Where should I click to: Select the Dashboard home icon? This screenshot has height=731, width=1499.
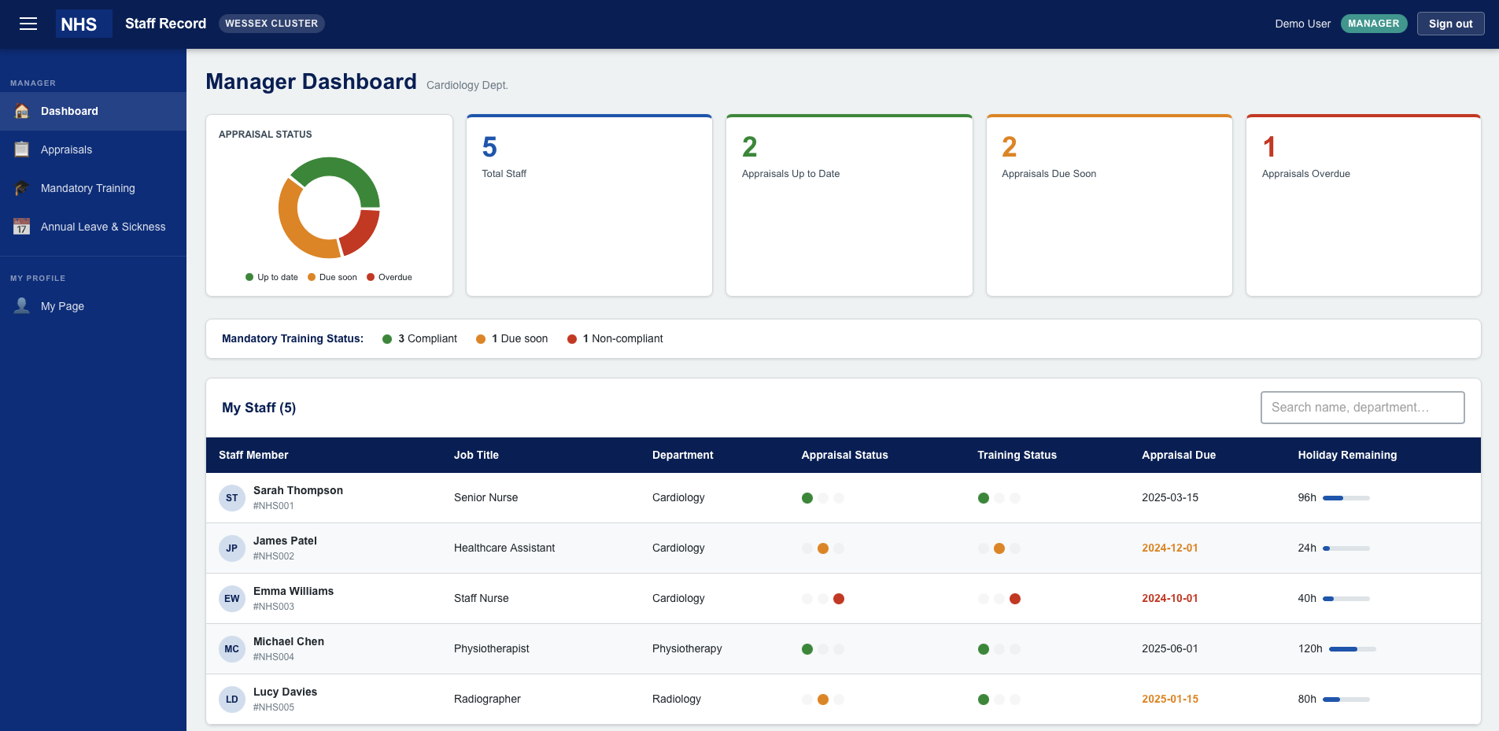[x=21, y=111]
